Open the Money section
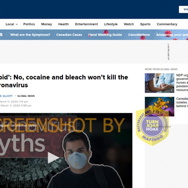The image size is (188, 188). (x=46, y=24)
